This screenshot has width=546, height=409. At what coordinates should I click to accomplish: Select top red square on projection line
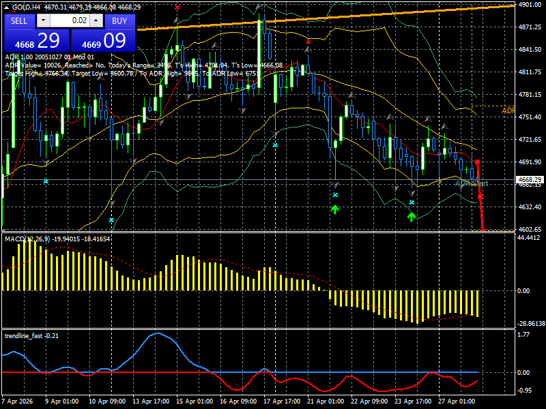(x=477, y=162)
